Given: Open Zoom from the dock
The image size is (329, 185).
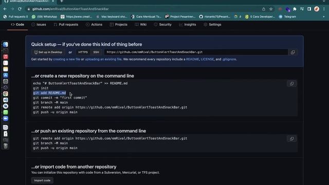Looking at the screenshot, I should tap(6, 119).
